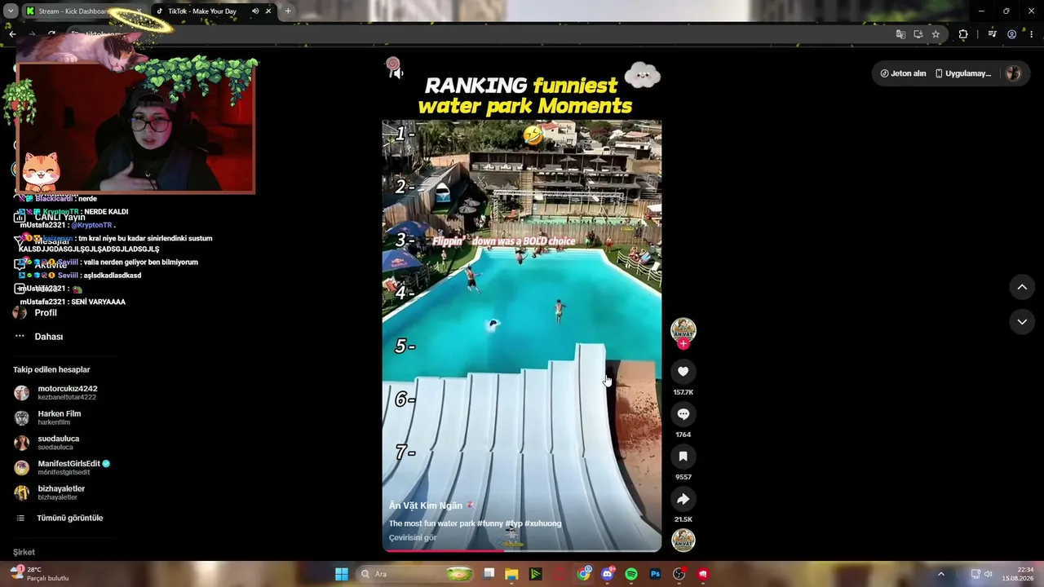Viewport: 1044px width, 587px height.
Task: Open Spotify from the taskbar
Action: pyautogui.click(x=631, y=574)
